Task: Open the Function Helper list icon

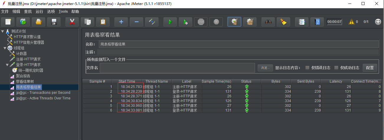Action: [302, 22]
